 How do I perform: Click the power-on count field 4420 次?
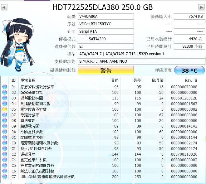pyautogui.click(x=189, y=39)
